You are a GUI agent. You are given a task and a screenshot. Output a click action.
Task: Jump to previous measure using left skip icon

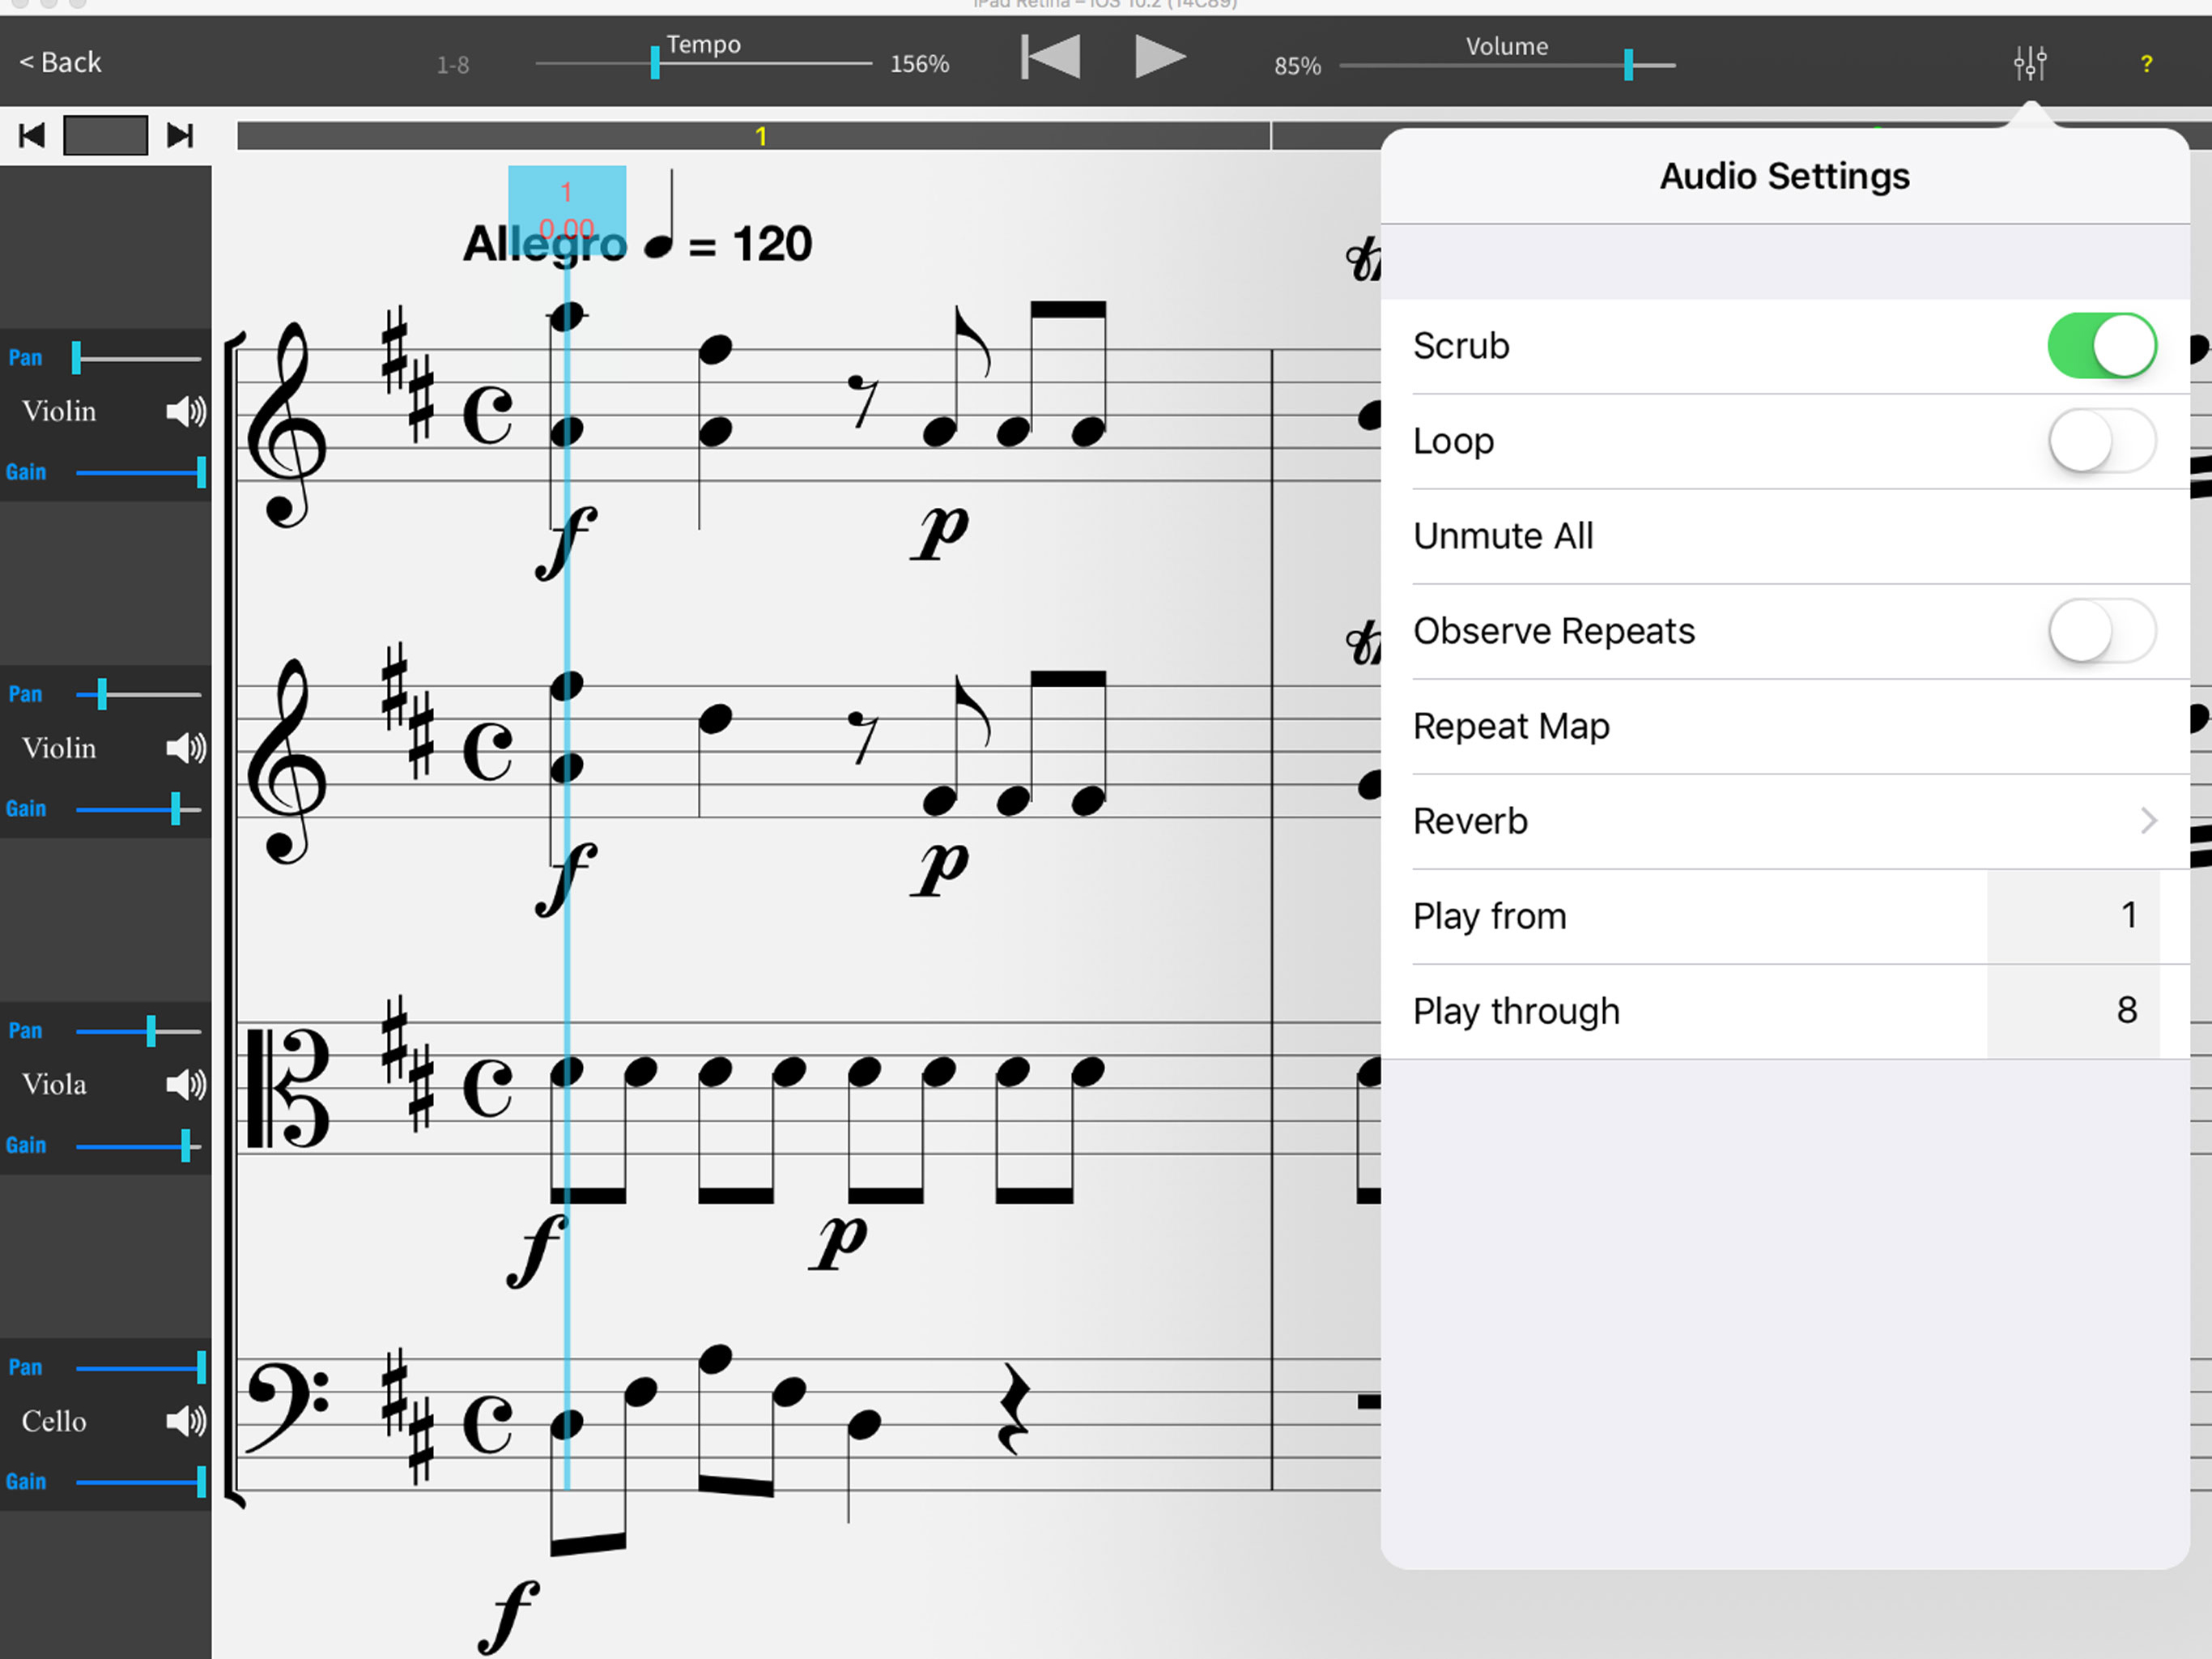point(32,136)
